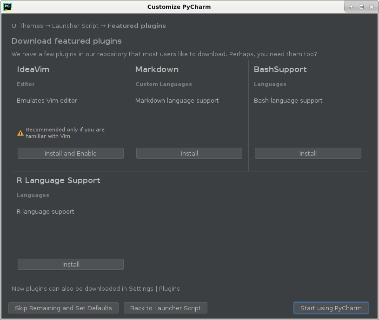
Task: Install and Enable the IdeaVim plugin
Action: (71, 153)
